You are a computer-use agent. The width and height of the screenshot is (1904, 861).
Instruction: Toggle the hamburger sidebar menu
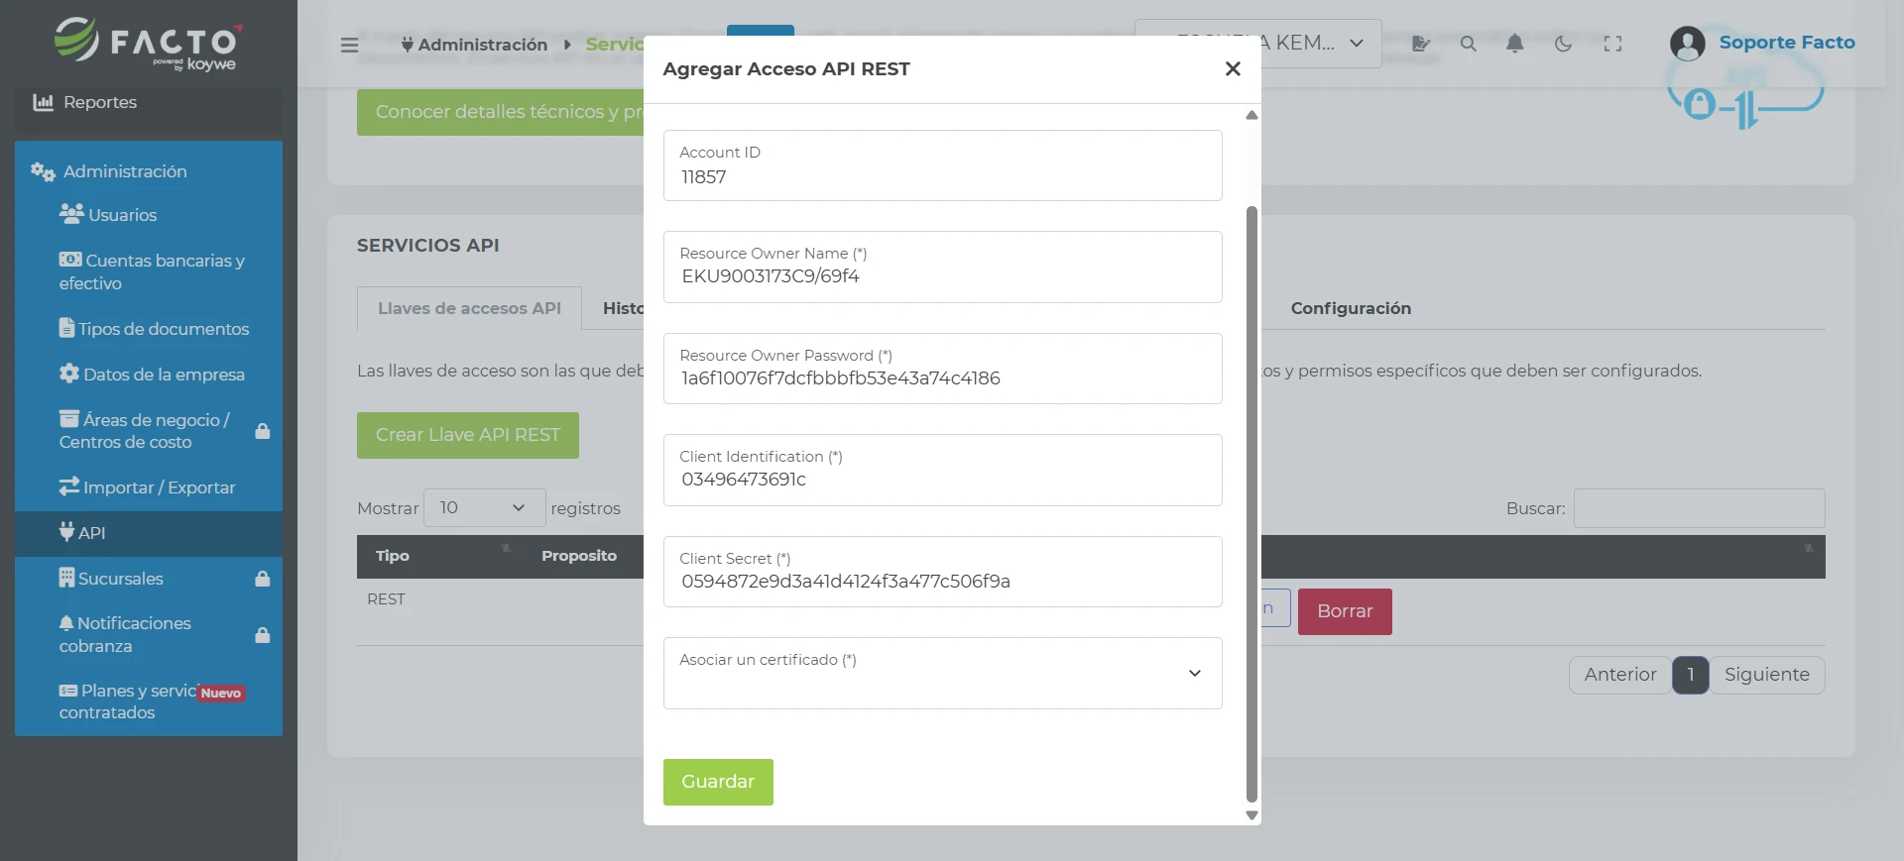click(349, 45)
